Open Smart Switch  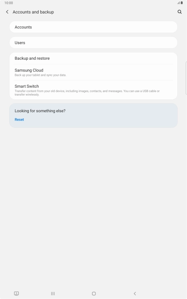(93, 90)
